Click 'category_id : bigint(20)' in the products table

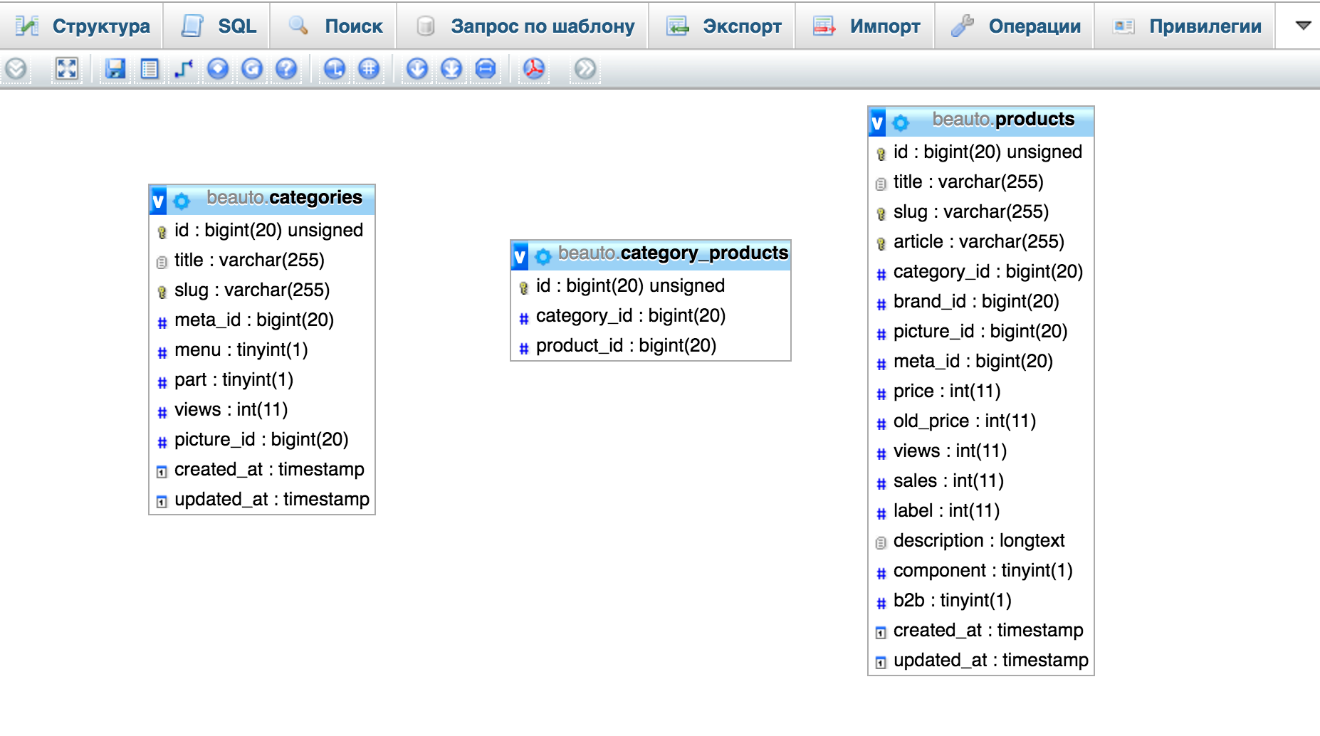pyautogui.click(x=981, y=272)
